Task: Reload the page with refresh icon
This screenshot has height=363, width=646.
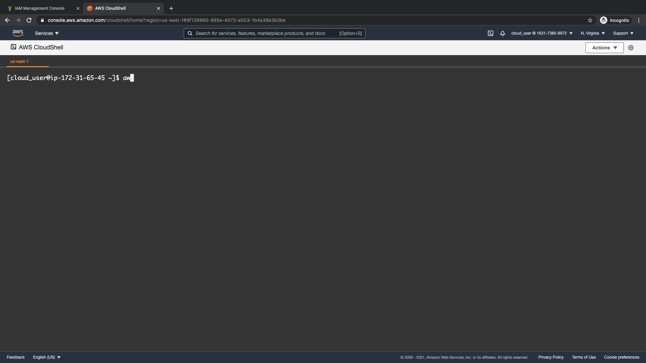Action: click(29, 20)
